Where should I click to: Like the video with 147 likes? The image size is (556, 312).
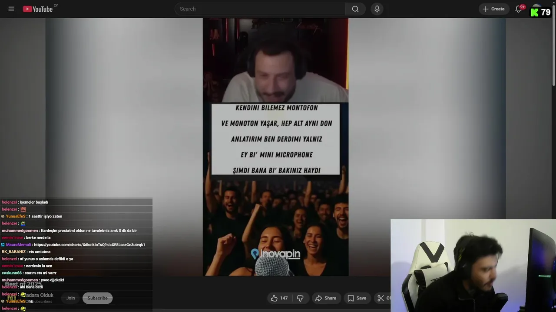(279, 298)
